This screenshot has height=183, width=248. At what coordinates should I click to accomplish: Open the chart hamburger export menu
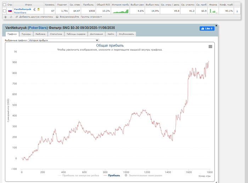[210, 47]
